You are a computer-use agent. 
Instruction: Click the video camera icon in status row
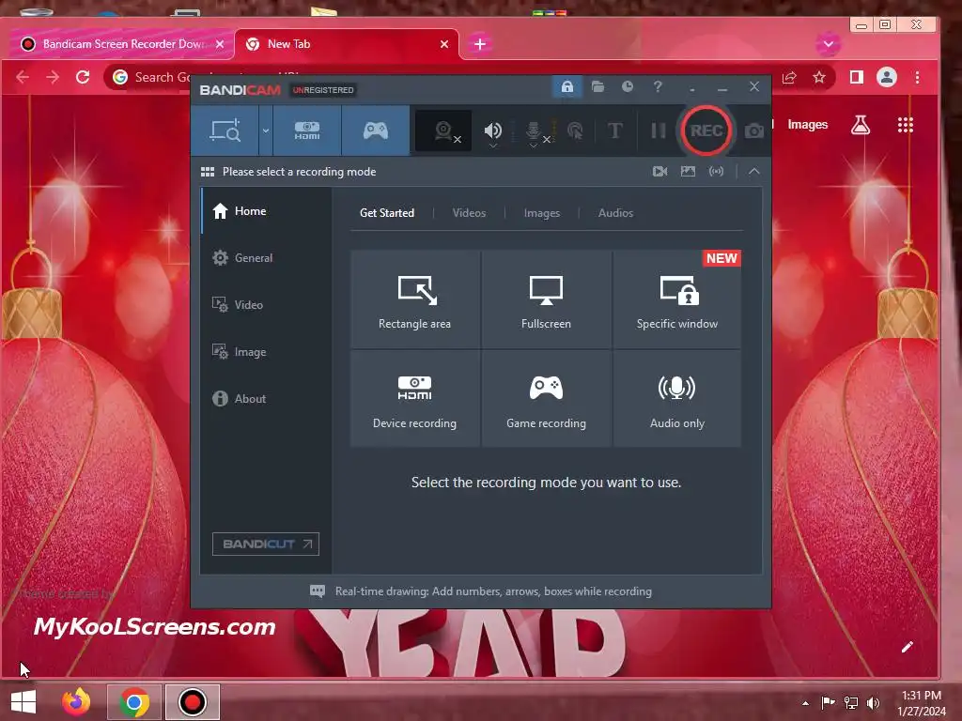coord(659,171)
